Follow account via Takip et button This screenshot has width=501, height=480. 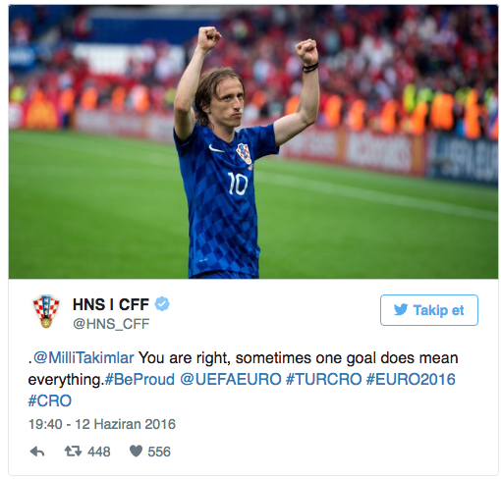click(x=429, y=310)
